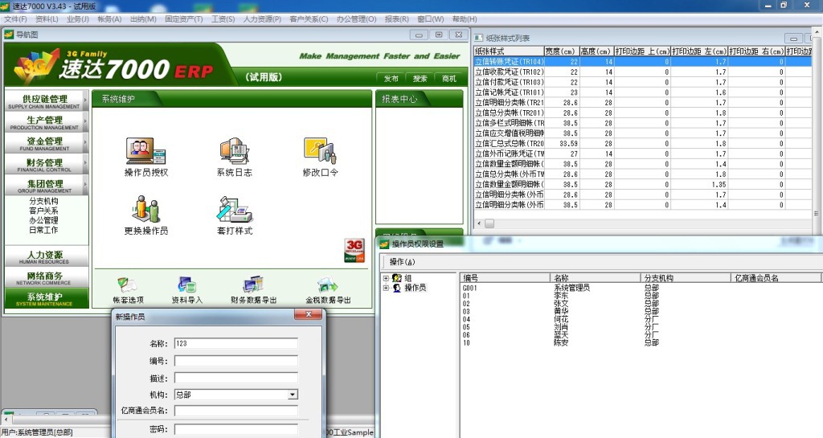Open 分支机构 under 集团管理
This screenshot has width=823, height=438.
pos(43,201)
